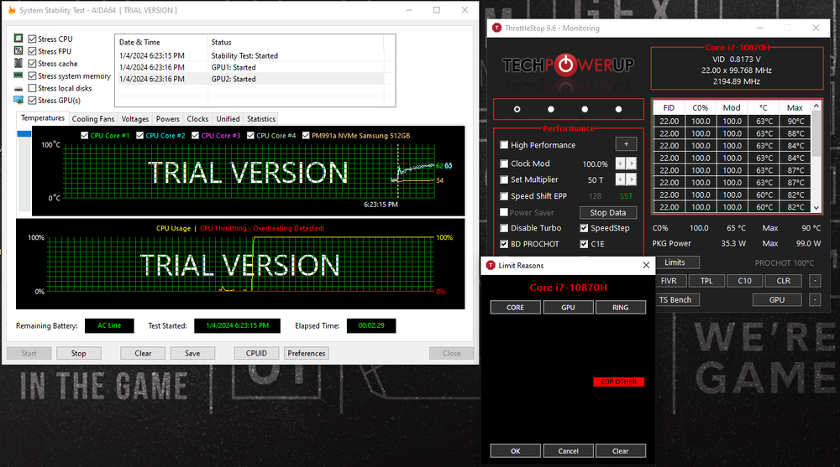The height and width of the screenshot is (467, 840).
Task: Click Clear in Limit Reasons dialog
Action: click(x=621, y=451)
